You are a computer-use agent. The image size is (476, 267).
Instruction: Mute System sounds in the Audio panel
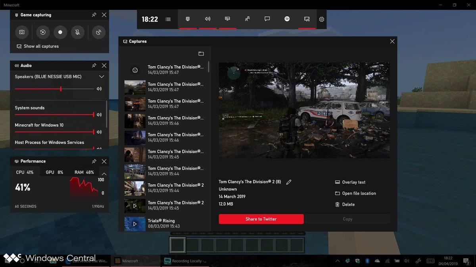(x=99, y=114)
